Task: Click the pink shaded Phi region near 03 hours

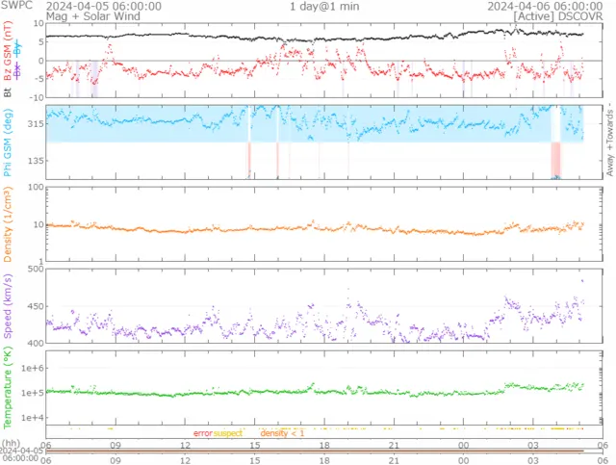Action: pos(555,158)
